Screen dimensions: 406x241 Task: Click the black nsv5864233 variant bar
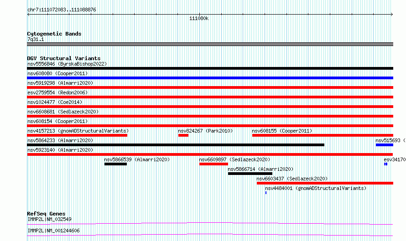176,145
